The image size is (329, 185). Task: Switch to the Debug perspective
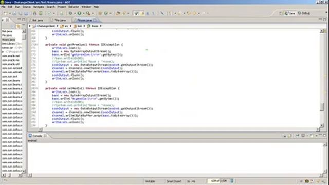coord(304,13)
